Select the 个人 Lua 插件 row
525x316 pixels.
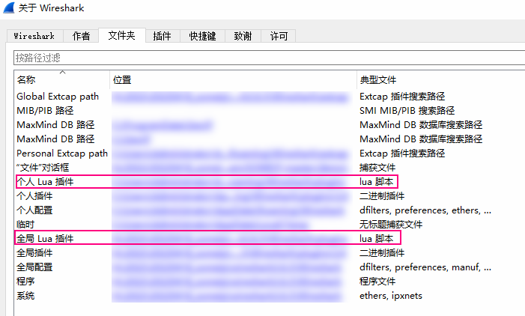[269, 182]
